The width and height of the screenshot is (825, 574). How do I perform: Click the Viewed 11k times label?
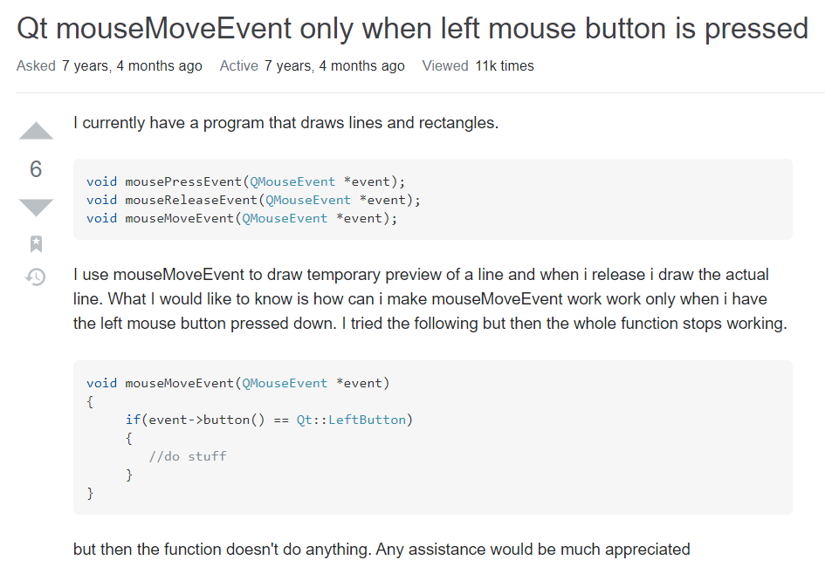tap(478, 65)
